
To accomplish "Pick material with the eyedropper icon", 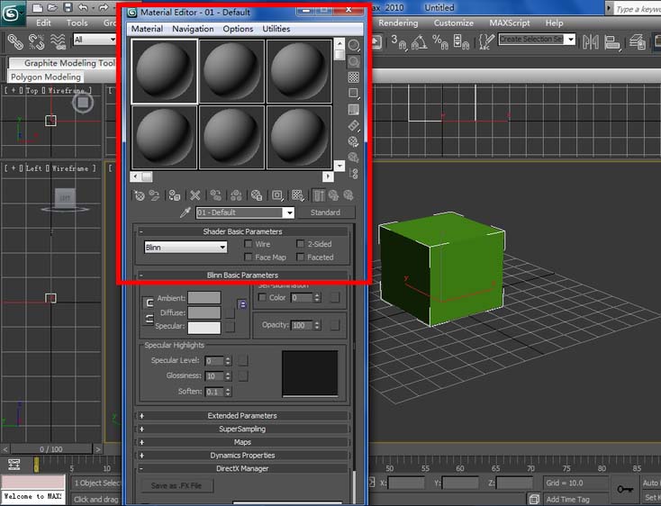I will point(186,212).
